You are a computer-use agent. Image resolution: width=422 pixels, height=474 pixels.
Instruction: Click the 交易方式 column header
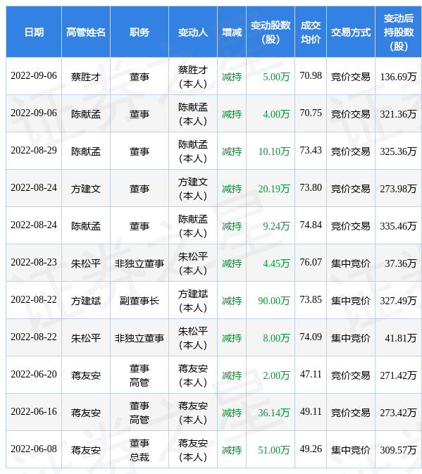[351, 32]
